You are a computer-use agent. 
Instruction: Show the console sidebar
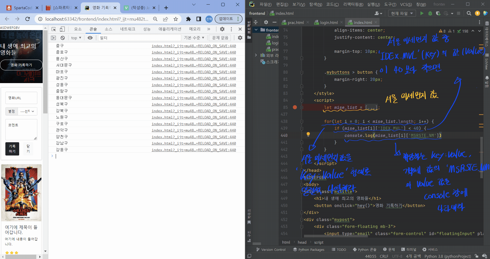[53, 38]
